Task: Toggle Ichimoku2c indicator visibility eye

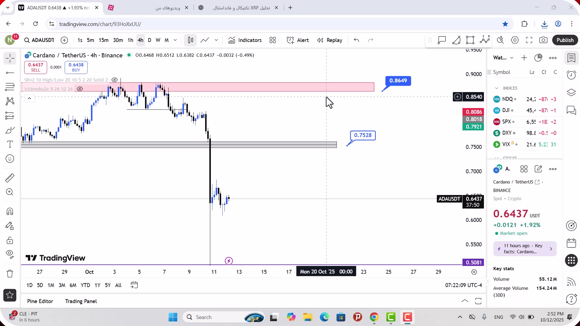Action: pos(80,89)
